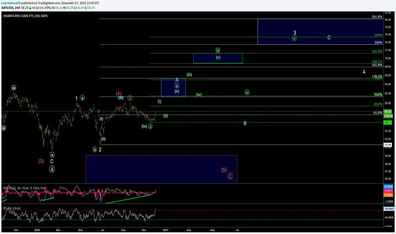396x234 pixels.
Task: Click the white 61.8% Fibonacci label
Action: (x=378, y=113)
